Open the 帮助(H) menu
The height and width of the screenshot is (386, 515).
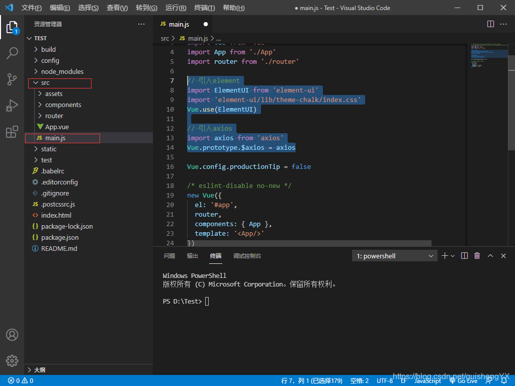(x=233, y=8)
